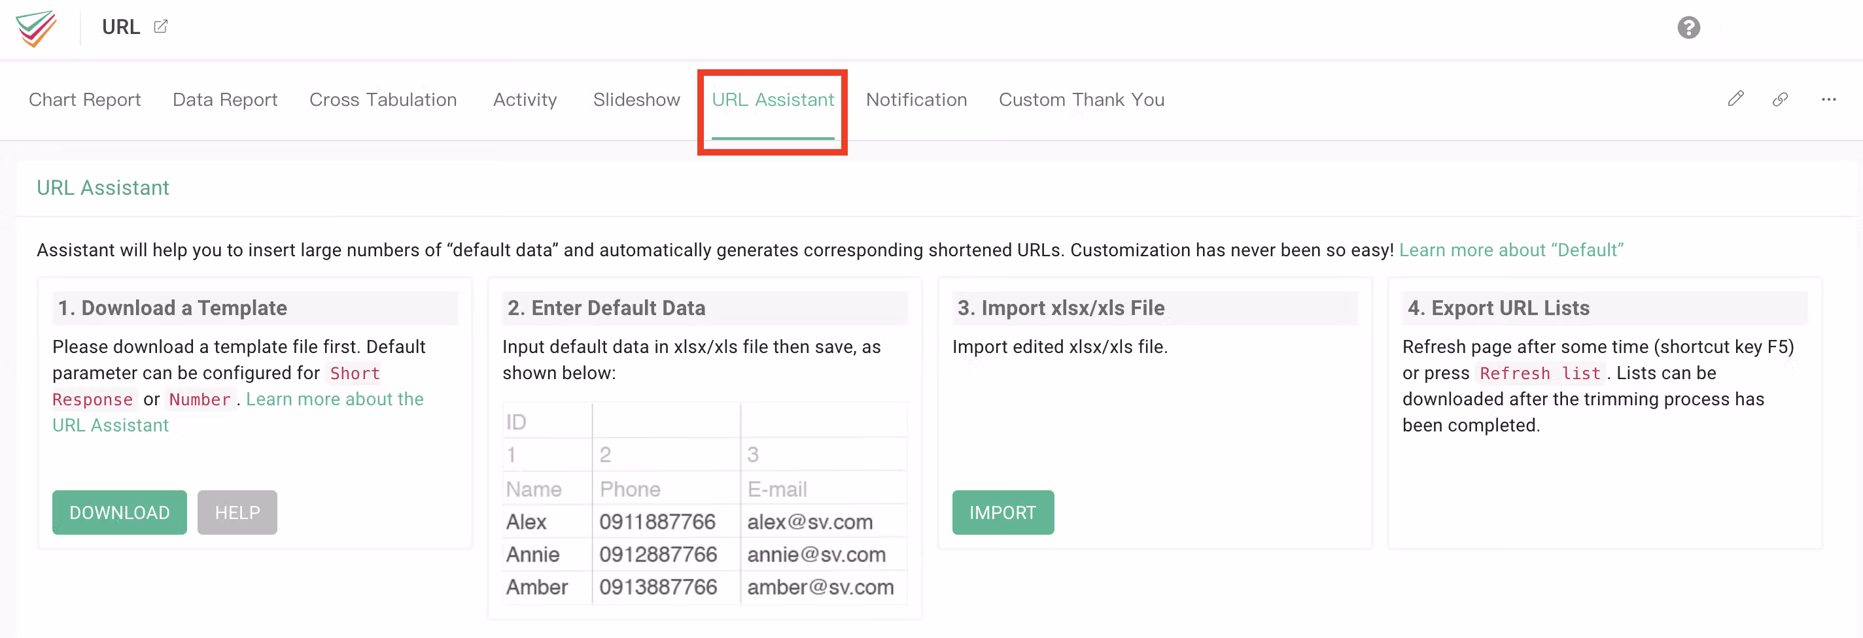This screenshot has height=638, width=1863.
Task: Select the Slideshow tab
Action: 636,100
